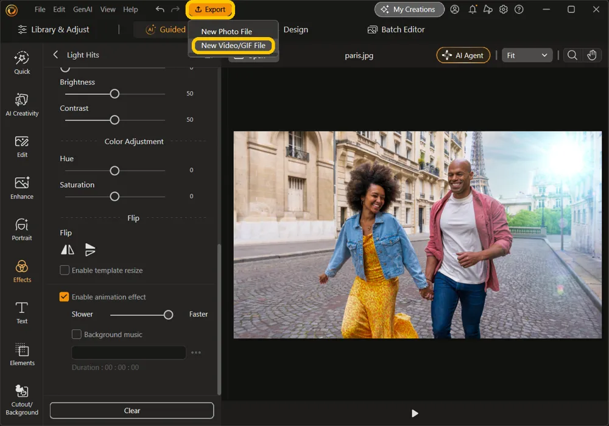
Task: Click the Export button
Action: [210, 10]
